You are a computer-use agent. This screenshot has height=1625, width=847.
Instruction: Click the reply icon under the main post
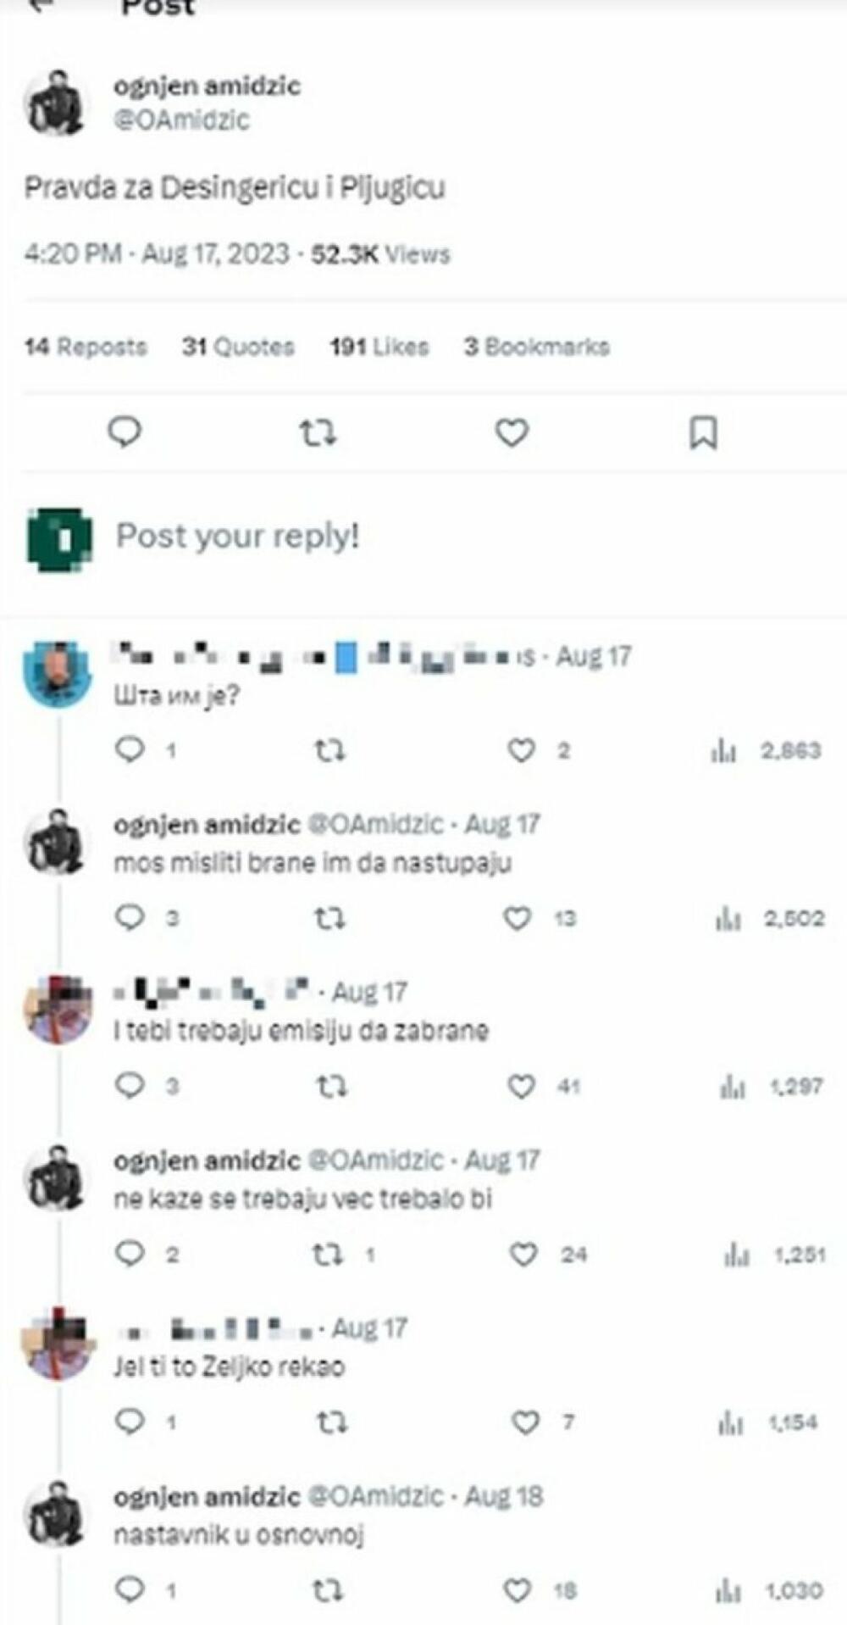[x=125, y=433]
